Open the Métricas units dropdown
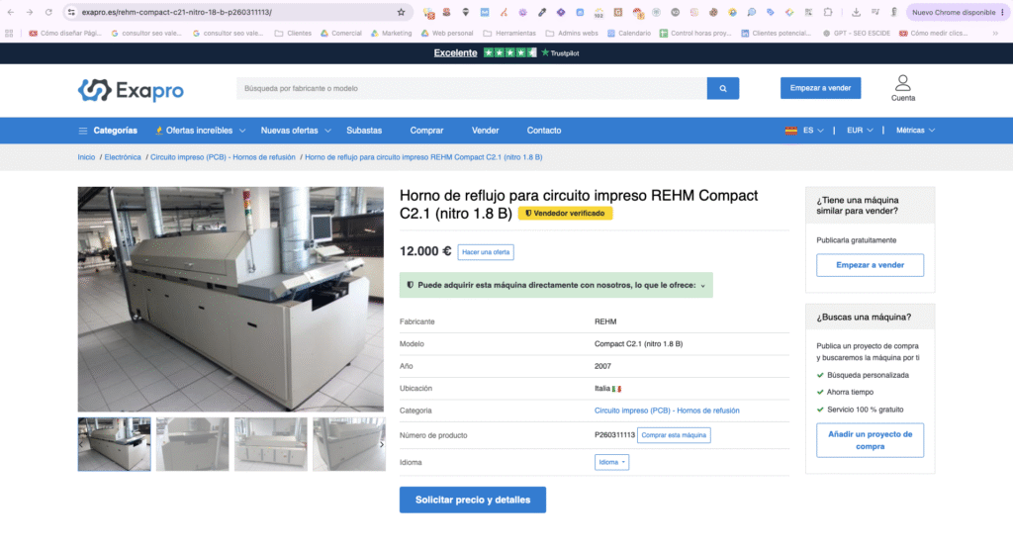The width and height of the screenshot is (1013, 549). 915,131
